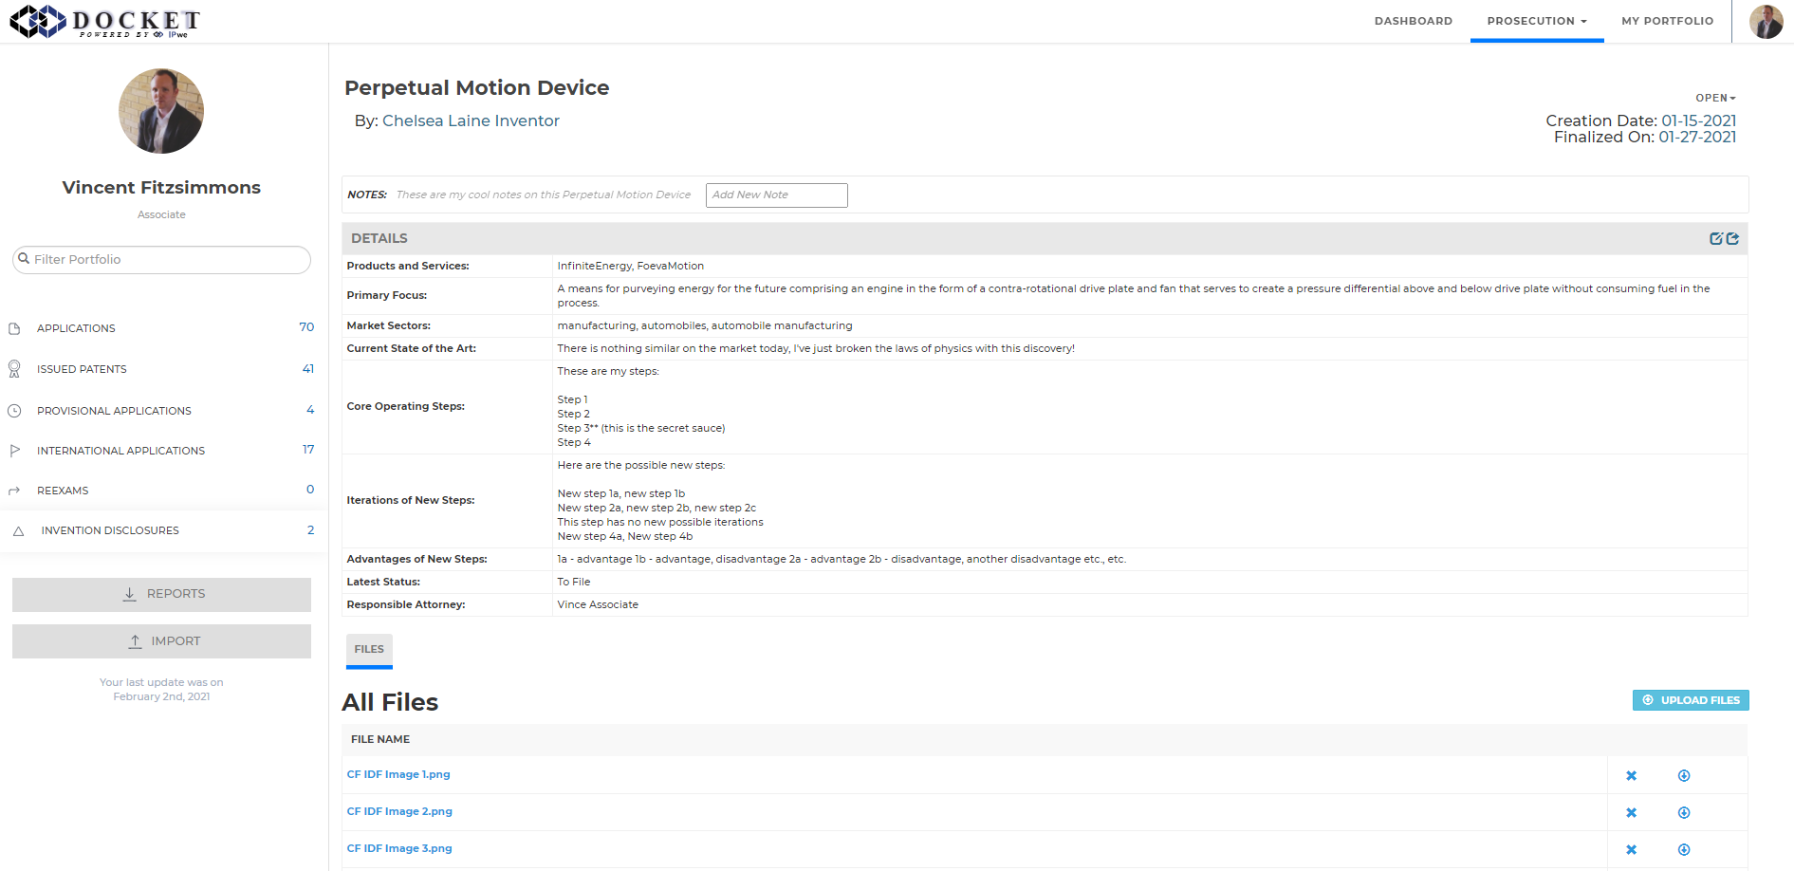Delete CF IDF Image 1.png file
1794x871 pixels.
pos(1631,776)
